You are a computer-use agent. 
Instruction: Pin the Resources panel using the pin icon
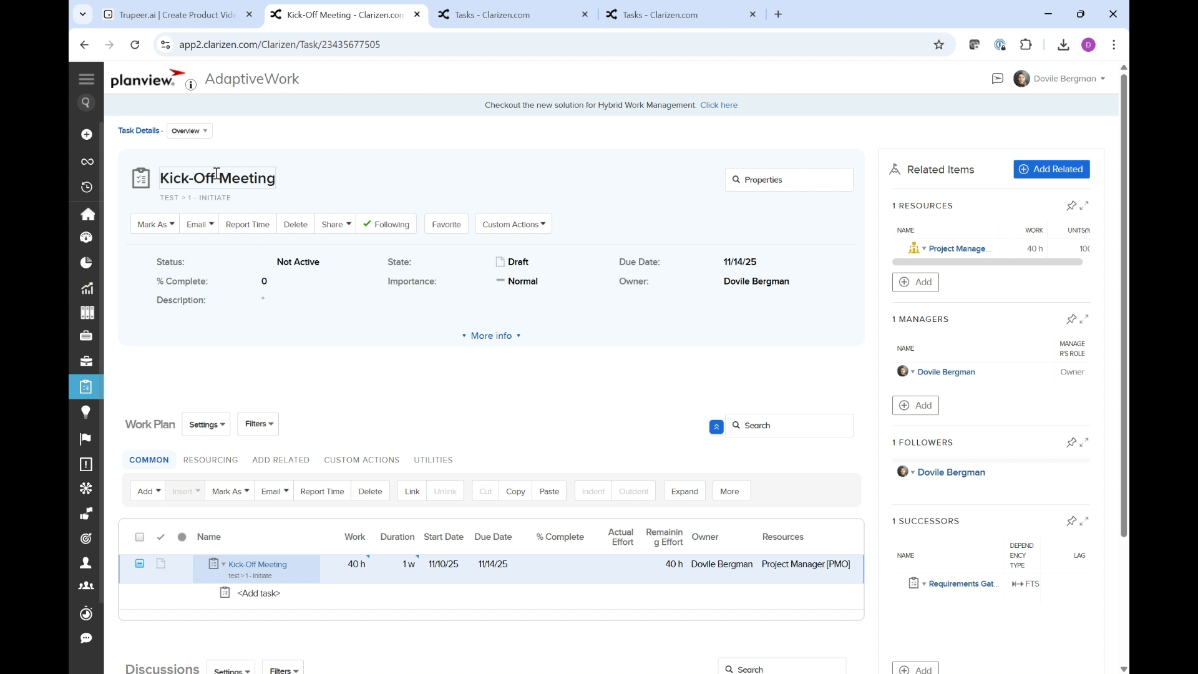click(1072, 205)
